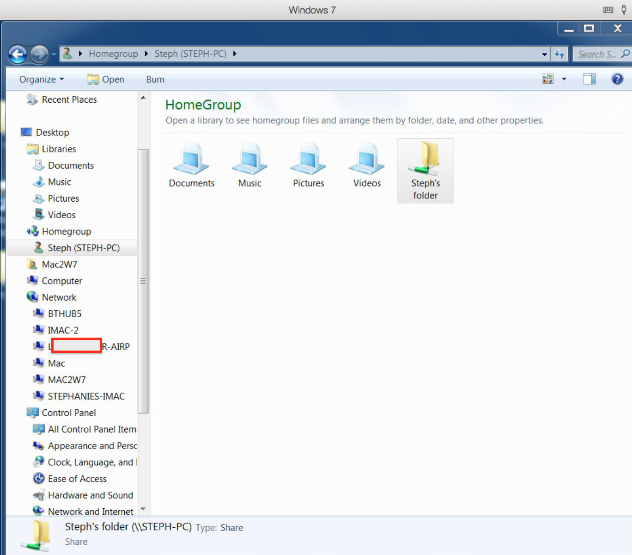Screen dimensions: 632x555
Task: Click the keyboard icon in the Windows 7 title bar
Action: (608, 10)
